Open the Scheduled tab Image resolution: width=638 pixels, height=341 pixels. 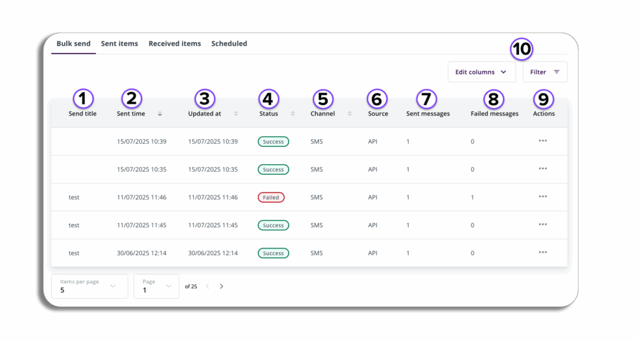tap(229, 44)
